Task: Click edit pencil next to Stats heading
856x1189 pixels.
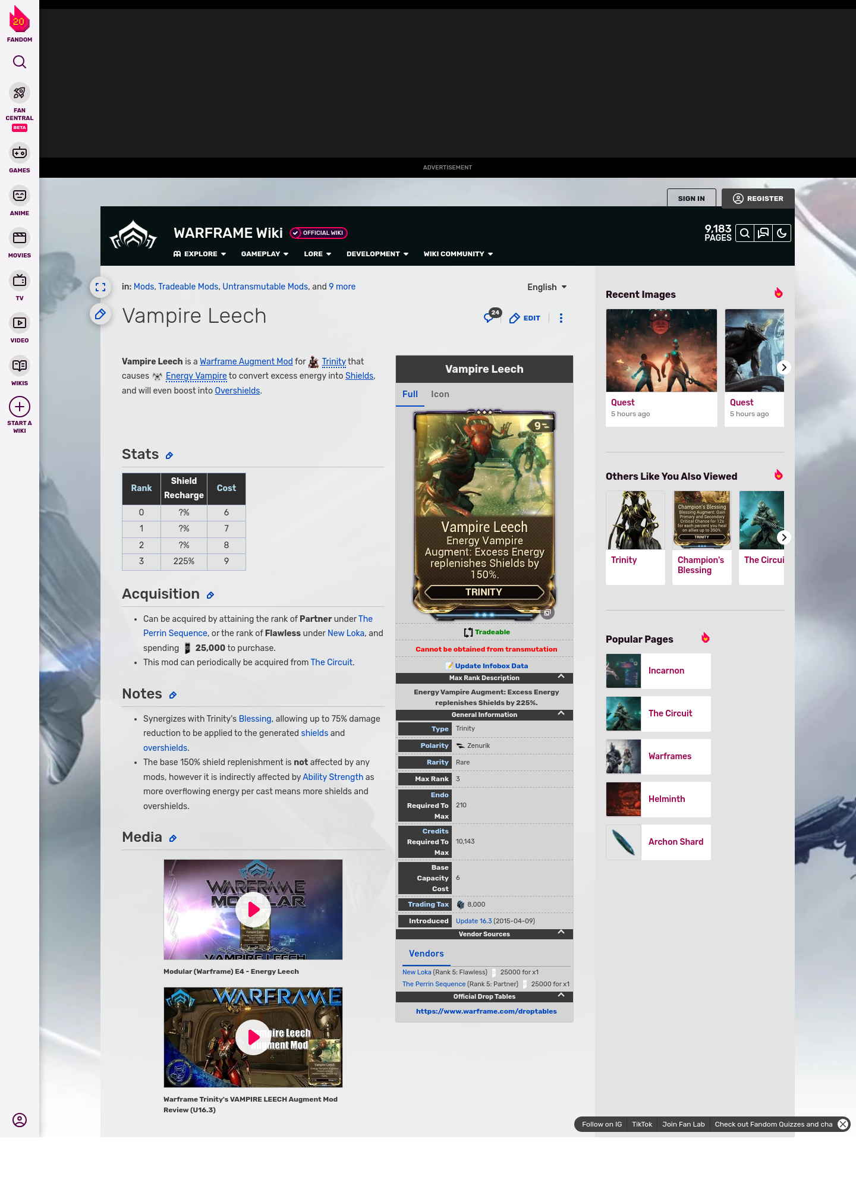Action: (x=169, y=455)
